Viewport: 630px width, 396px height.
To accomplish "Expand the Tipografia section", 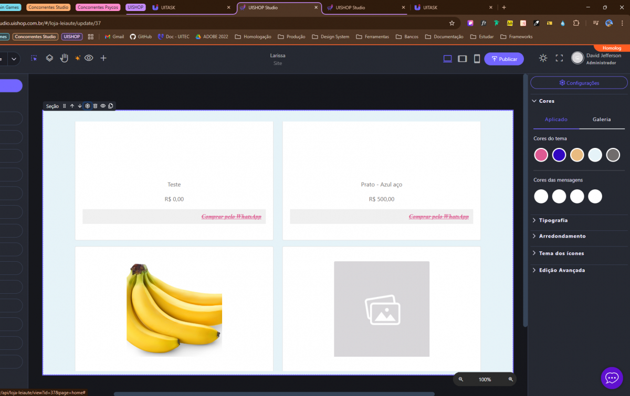I will pyautogui.click(x=553, y=220).
